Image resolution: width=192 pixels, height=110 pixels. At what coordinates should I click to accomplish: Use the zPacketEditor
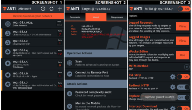(182, 55)
